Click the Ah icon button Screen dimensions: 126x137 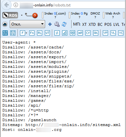[x=96, y=33]
